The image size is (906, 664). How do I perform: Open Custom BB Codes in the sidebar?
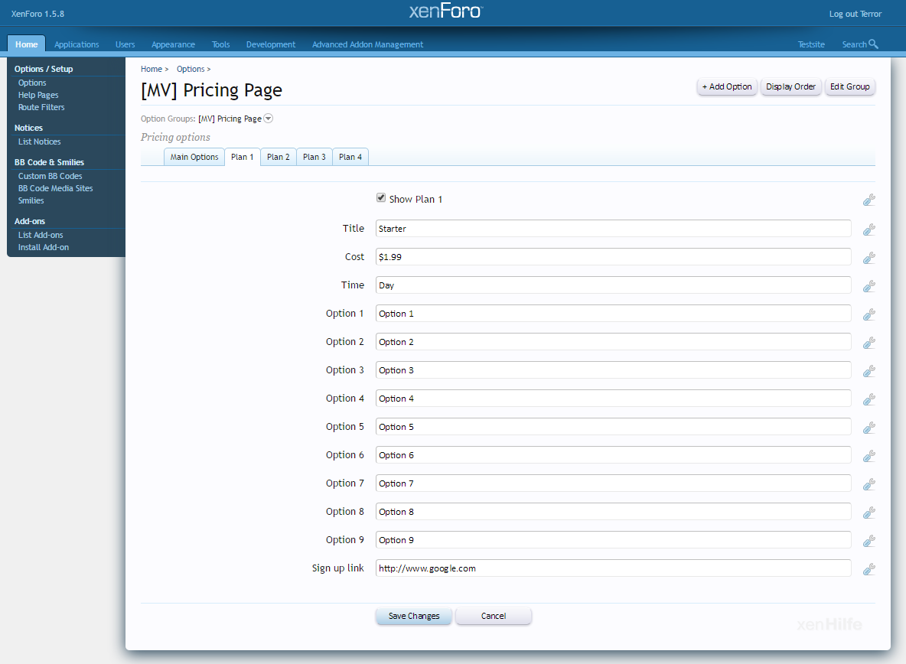coord(50,176)
